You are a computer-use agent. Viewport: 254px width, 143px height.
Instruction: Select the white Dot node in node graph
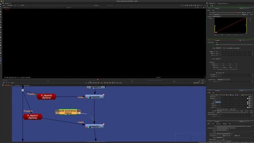click(23, 91)
